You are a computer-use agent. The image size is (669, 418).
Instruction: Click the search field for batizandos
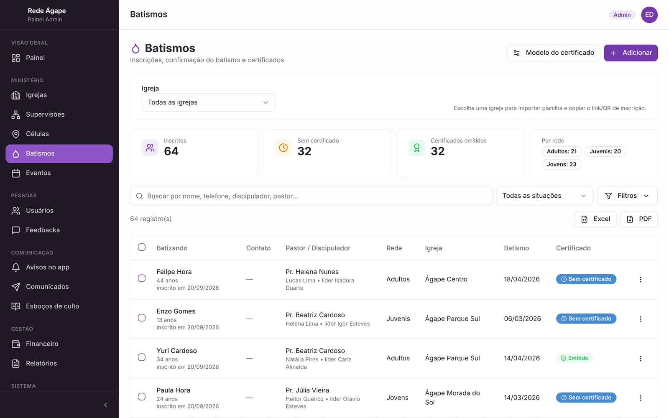click(x=311, y=196)
